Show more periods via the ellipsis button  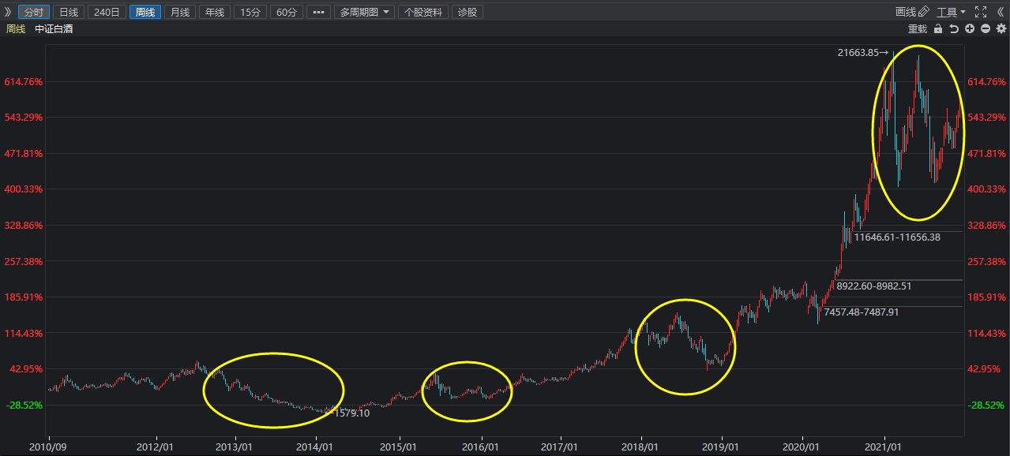(318, 12)
